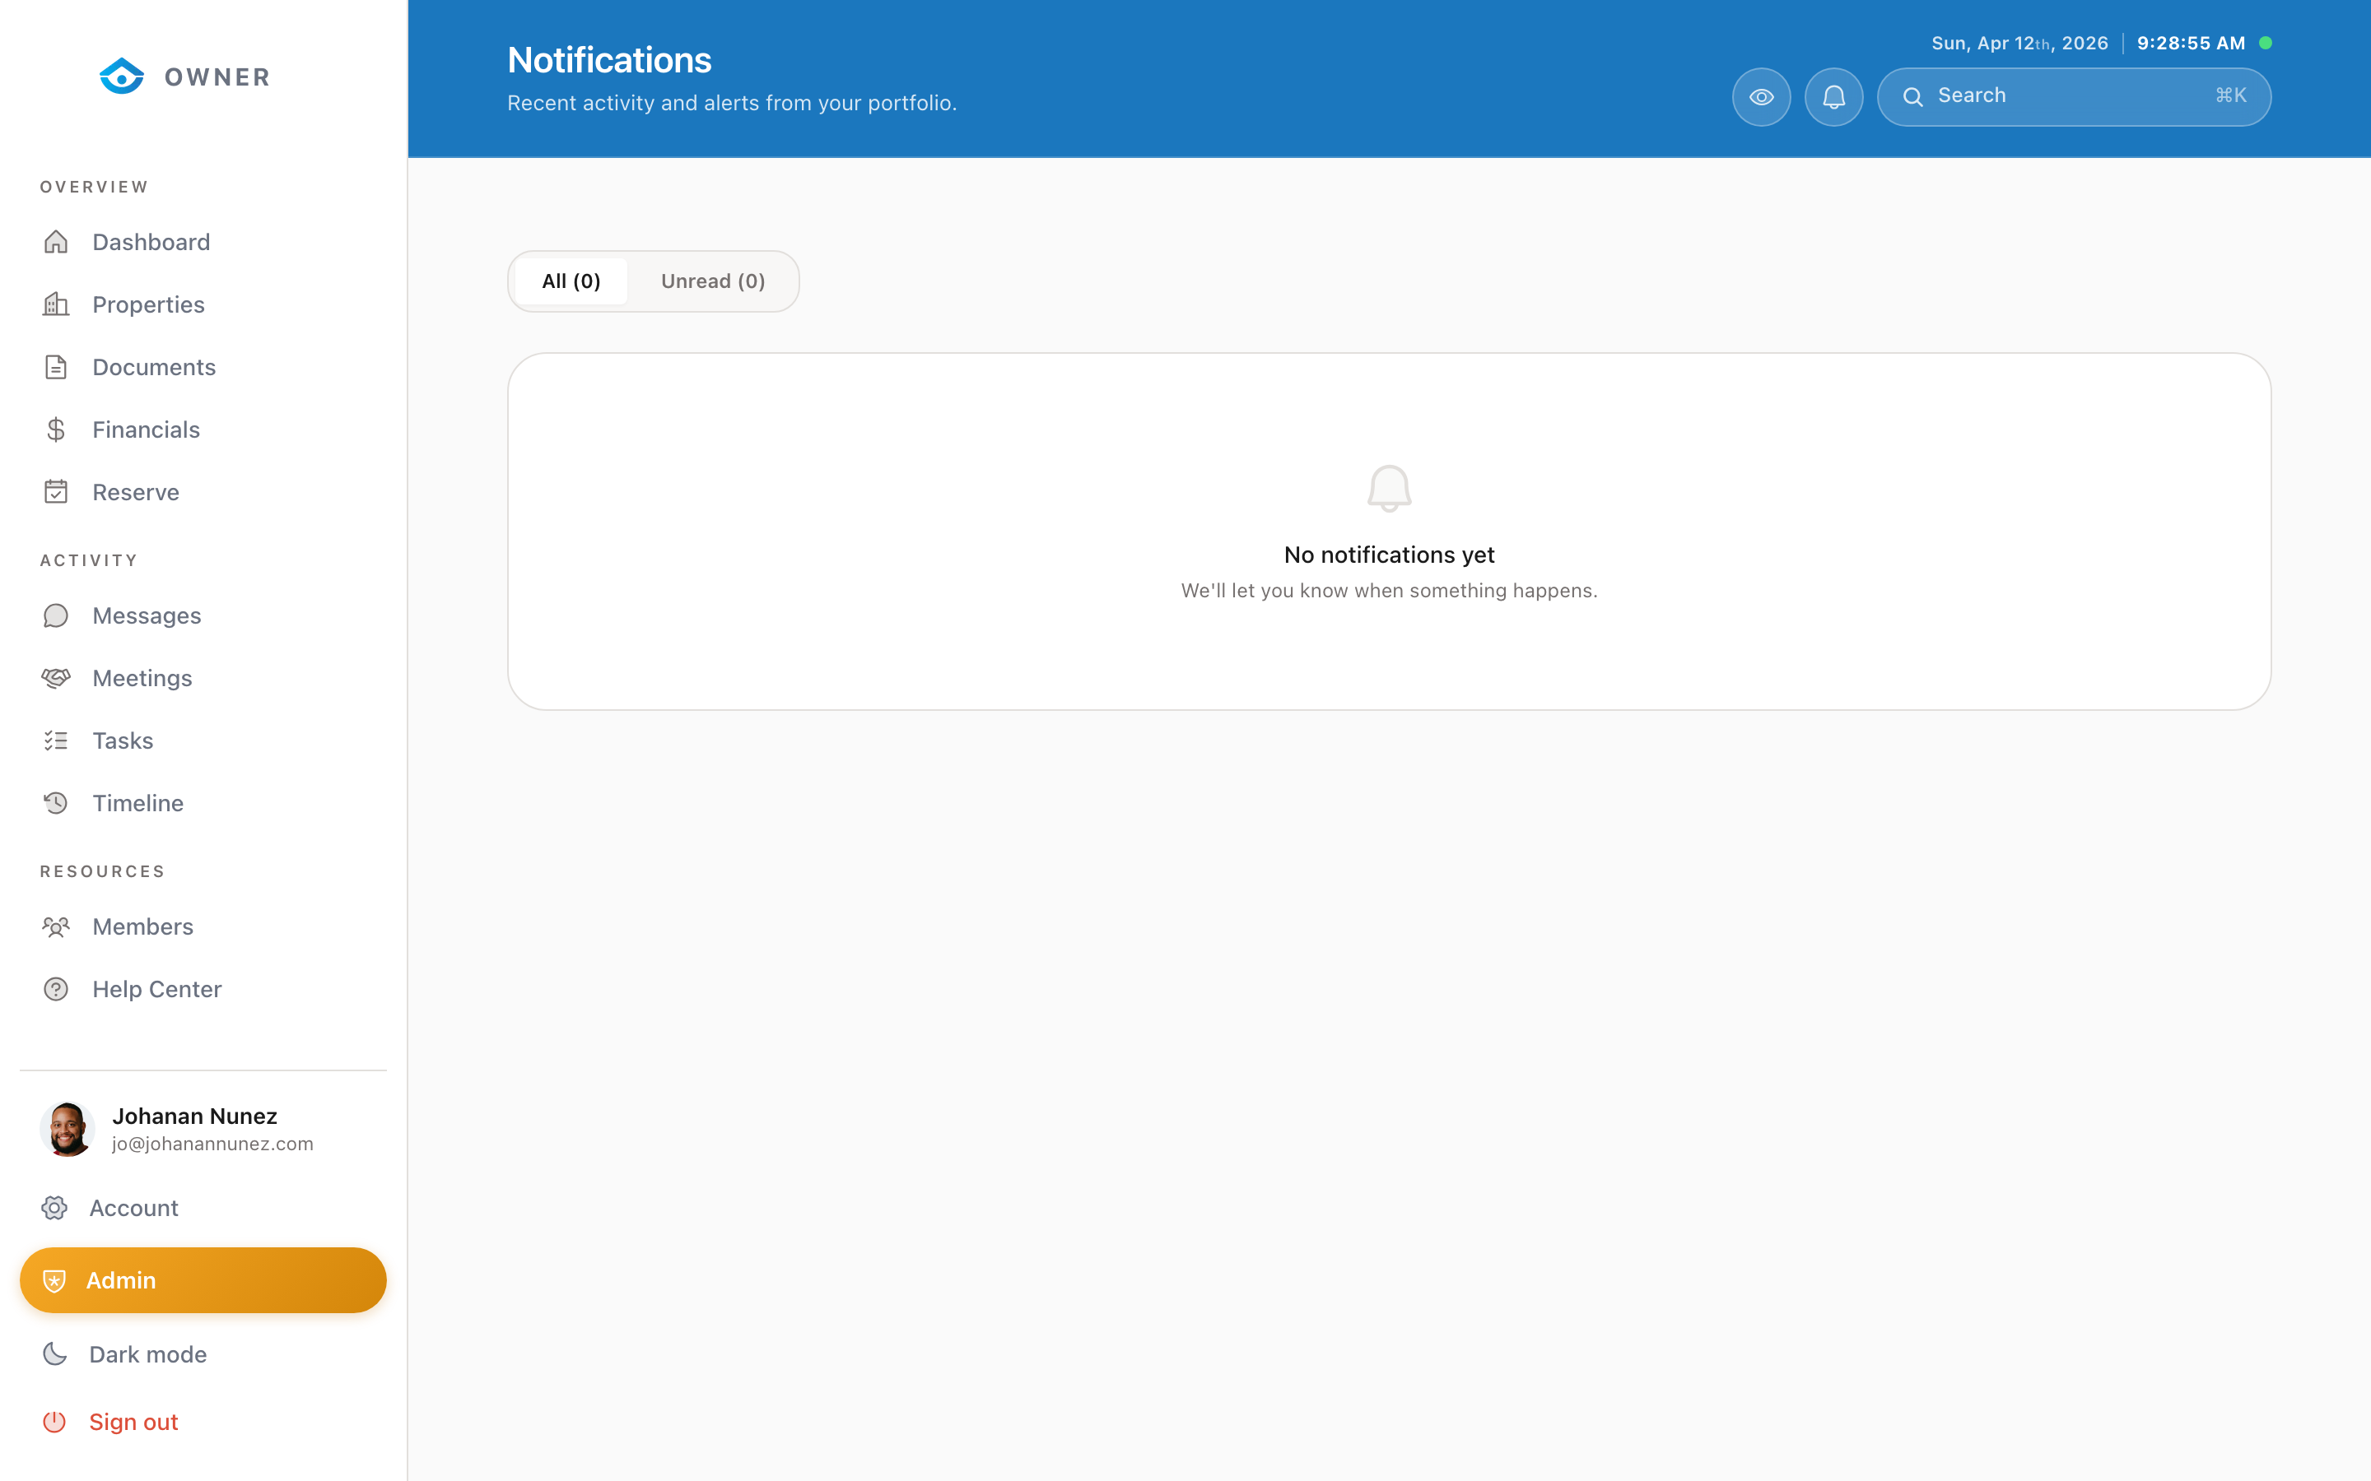Open the Dashboard home icon

(x=56, y=242)
